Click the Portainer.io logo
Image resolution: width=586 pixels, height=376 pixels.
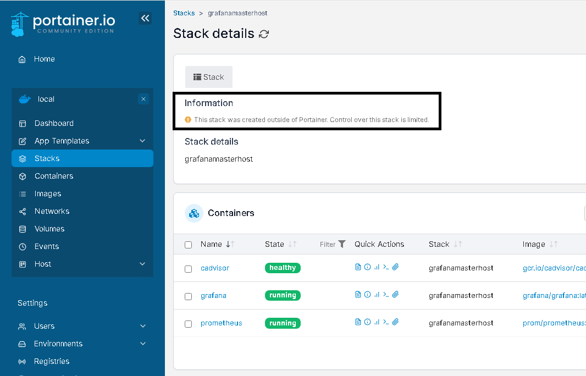(x=63, y=24)
